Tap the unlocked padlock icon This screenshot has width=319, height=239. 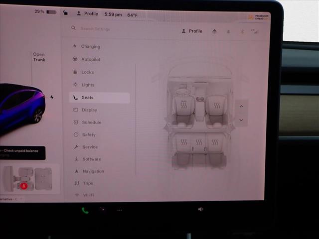click(x=65, y=13)
